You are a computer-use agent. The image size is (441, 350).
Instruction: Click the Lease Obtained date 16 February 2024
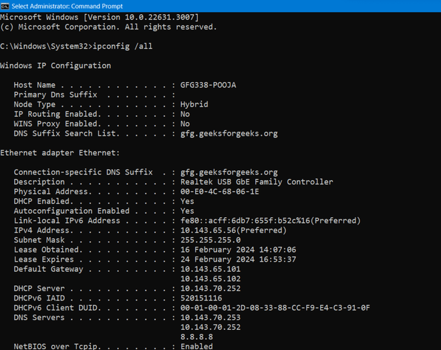pyautogui.click(x=217, y=250)
